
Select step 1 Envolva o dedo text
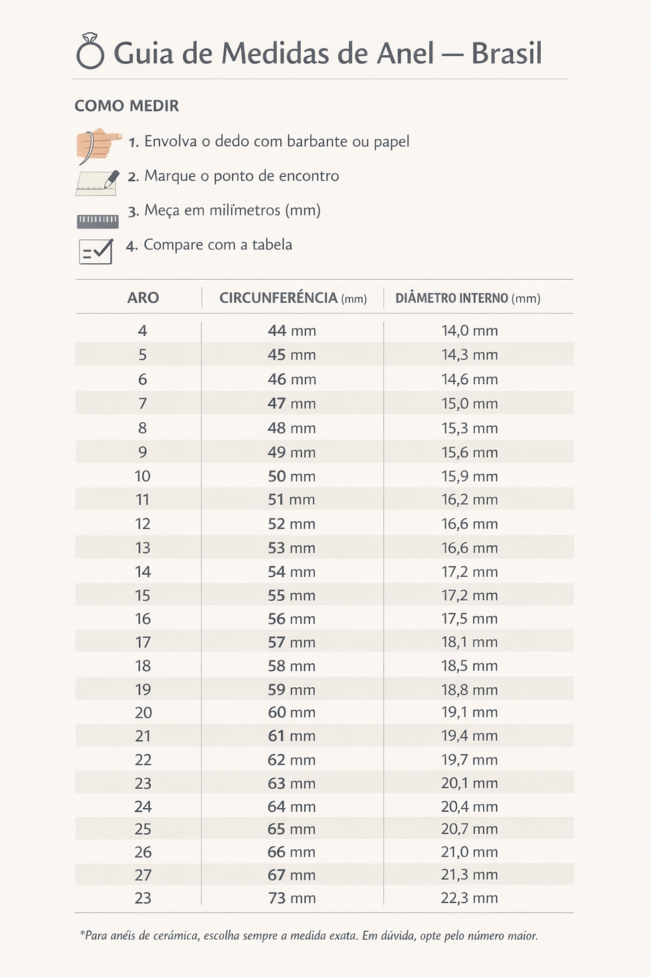pos(269,142)
